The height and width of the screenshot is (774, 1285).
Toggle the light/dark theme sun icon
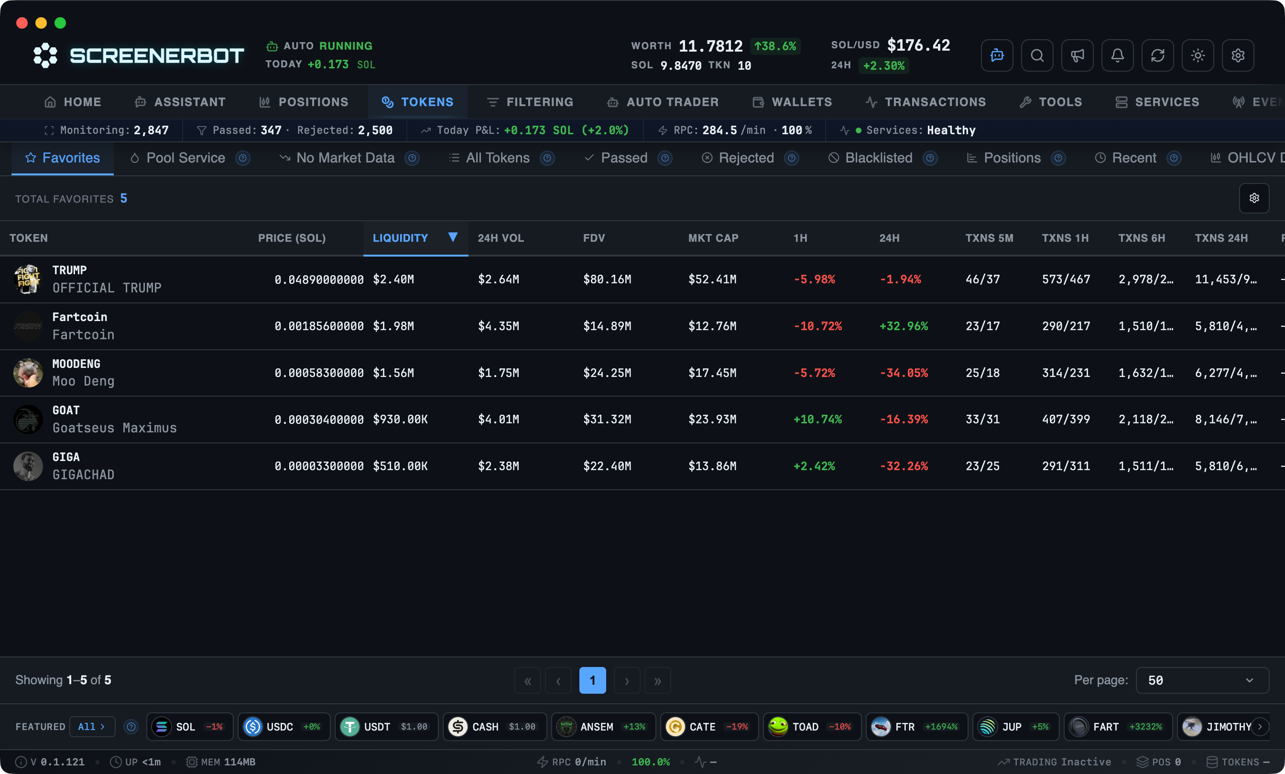pyautogui.click(x=1198, y=55)
